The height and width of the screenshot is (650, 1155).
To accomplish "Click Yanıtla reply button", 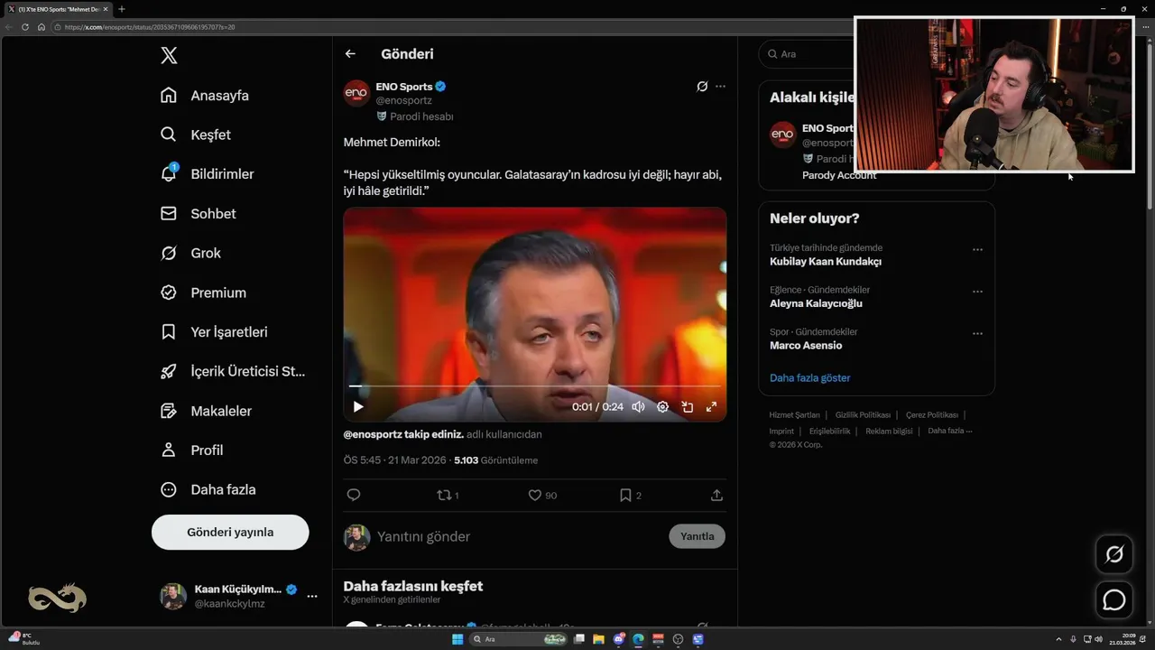I will pos(697,536).
